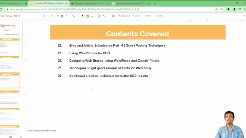Open the tab search chevron
This screenshot has height=138, width=246.
(221, 3)
